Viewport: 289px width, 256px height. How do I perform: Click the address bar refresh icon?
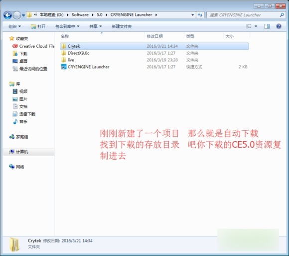click(200, 15)
